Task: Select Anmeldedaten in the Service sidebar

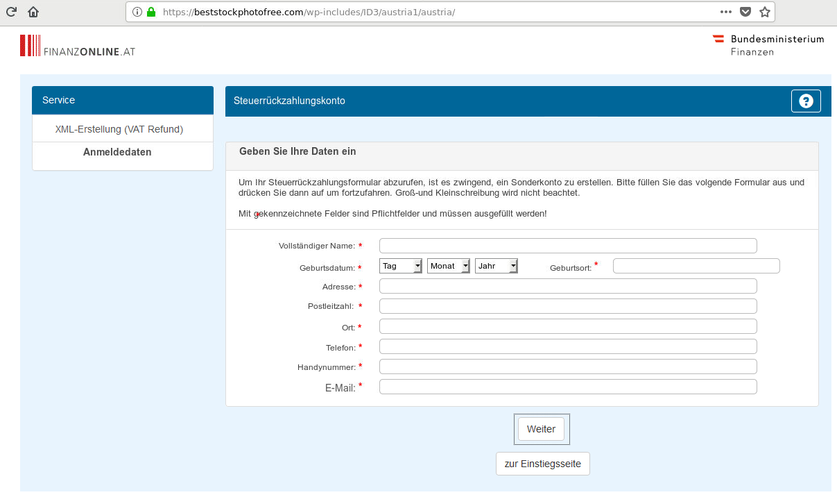Action: click(117, 152)
